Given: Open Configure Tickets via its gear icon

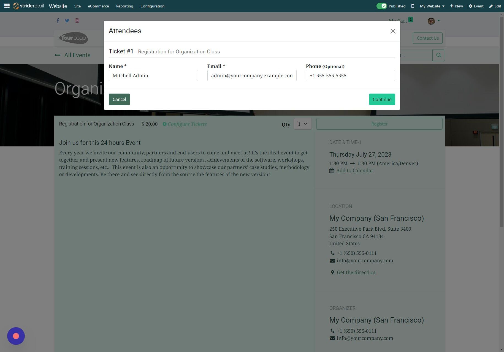Looking at the screenshot, I should [x=165, y=124].
